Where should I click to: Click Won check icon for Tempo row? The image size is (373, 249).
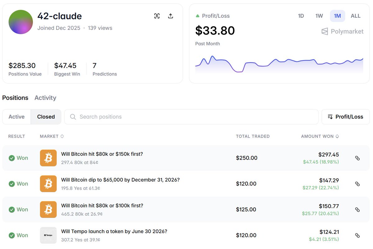[12, 235]
